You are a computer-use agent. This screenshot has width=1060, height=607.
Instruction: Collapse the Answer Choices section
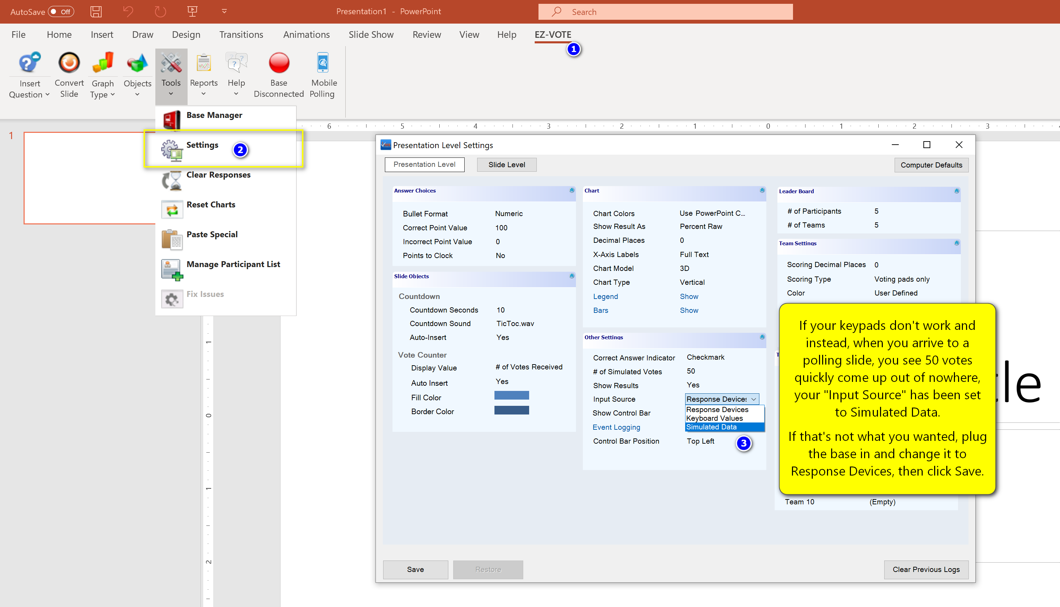pos(572,190)
